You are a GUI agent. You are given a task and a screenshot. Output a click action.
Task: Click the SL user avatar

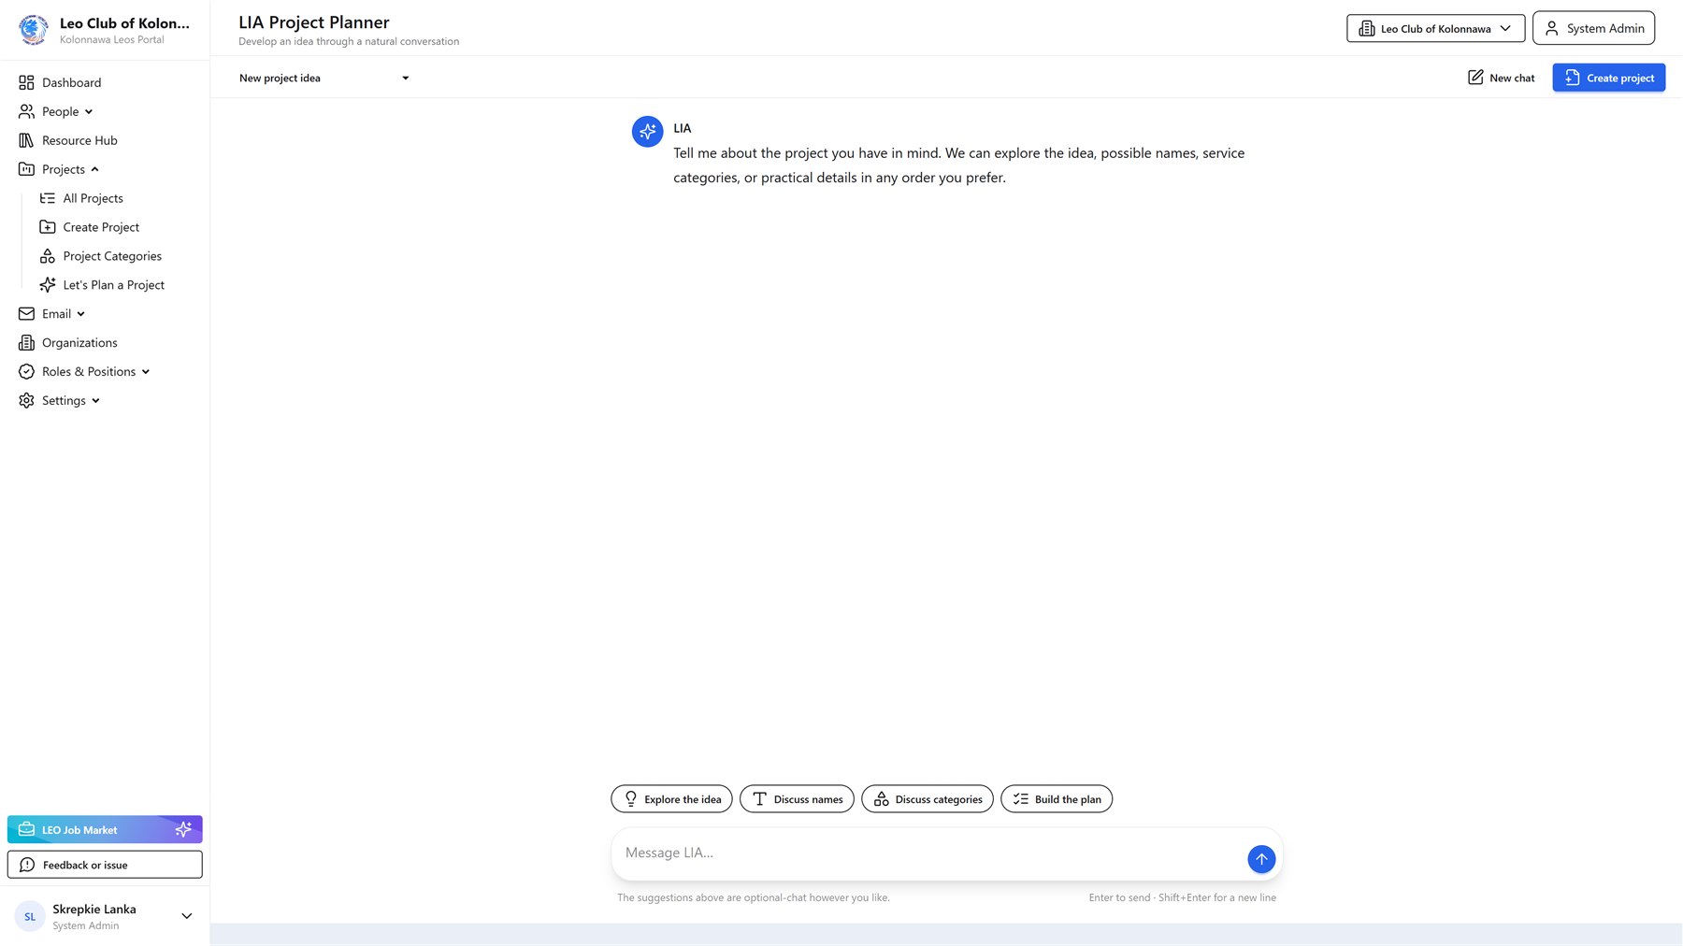tap(30, 917)
